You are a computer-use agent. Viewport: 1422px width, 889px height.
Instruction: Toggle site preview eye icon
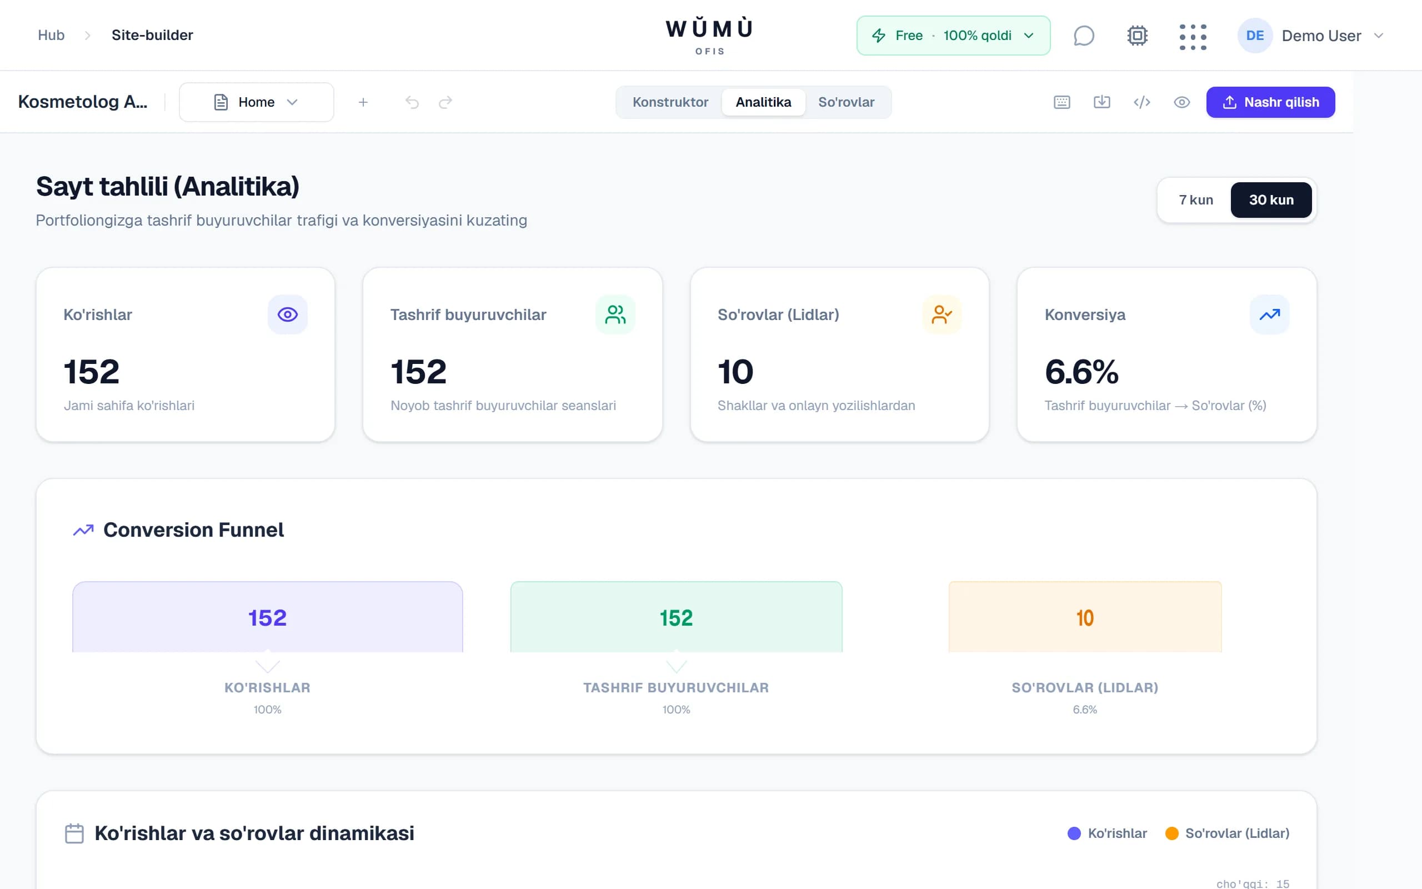point(1181,102)
